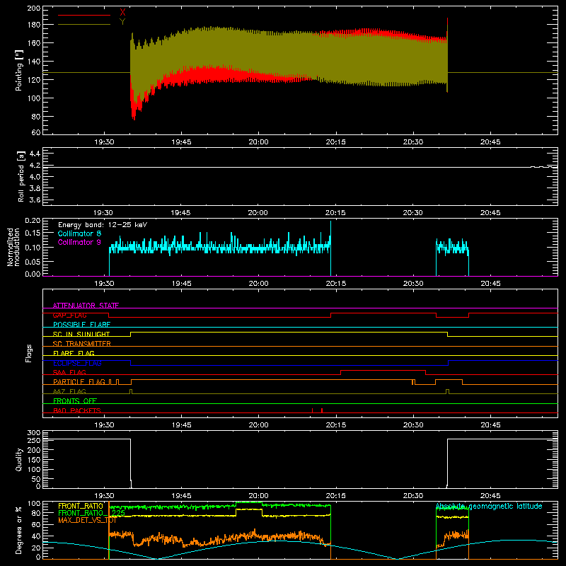
Task: Click the FLARE_FLAG label
Action: [74, 353]
